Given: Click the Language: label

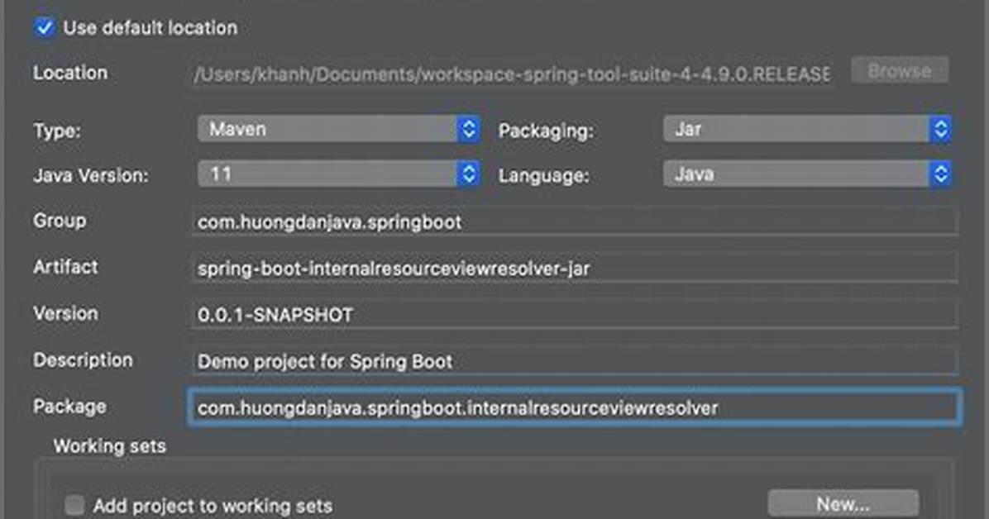Looking at the screenshot, I should click(543, 175).
